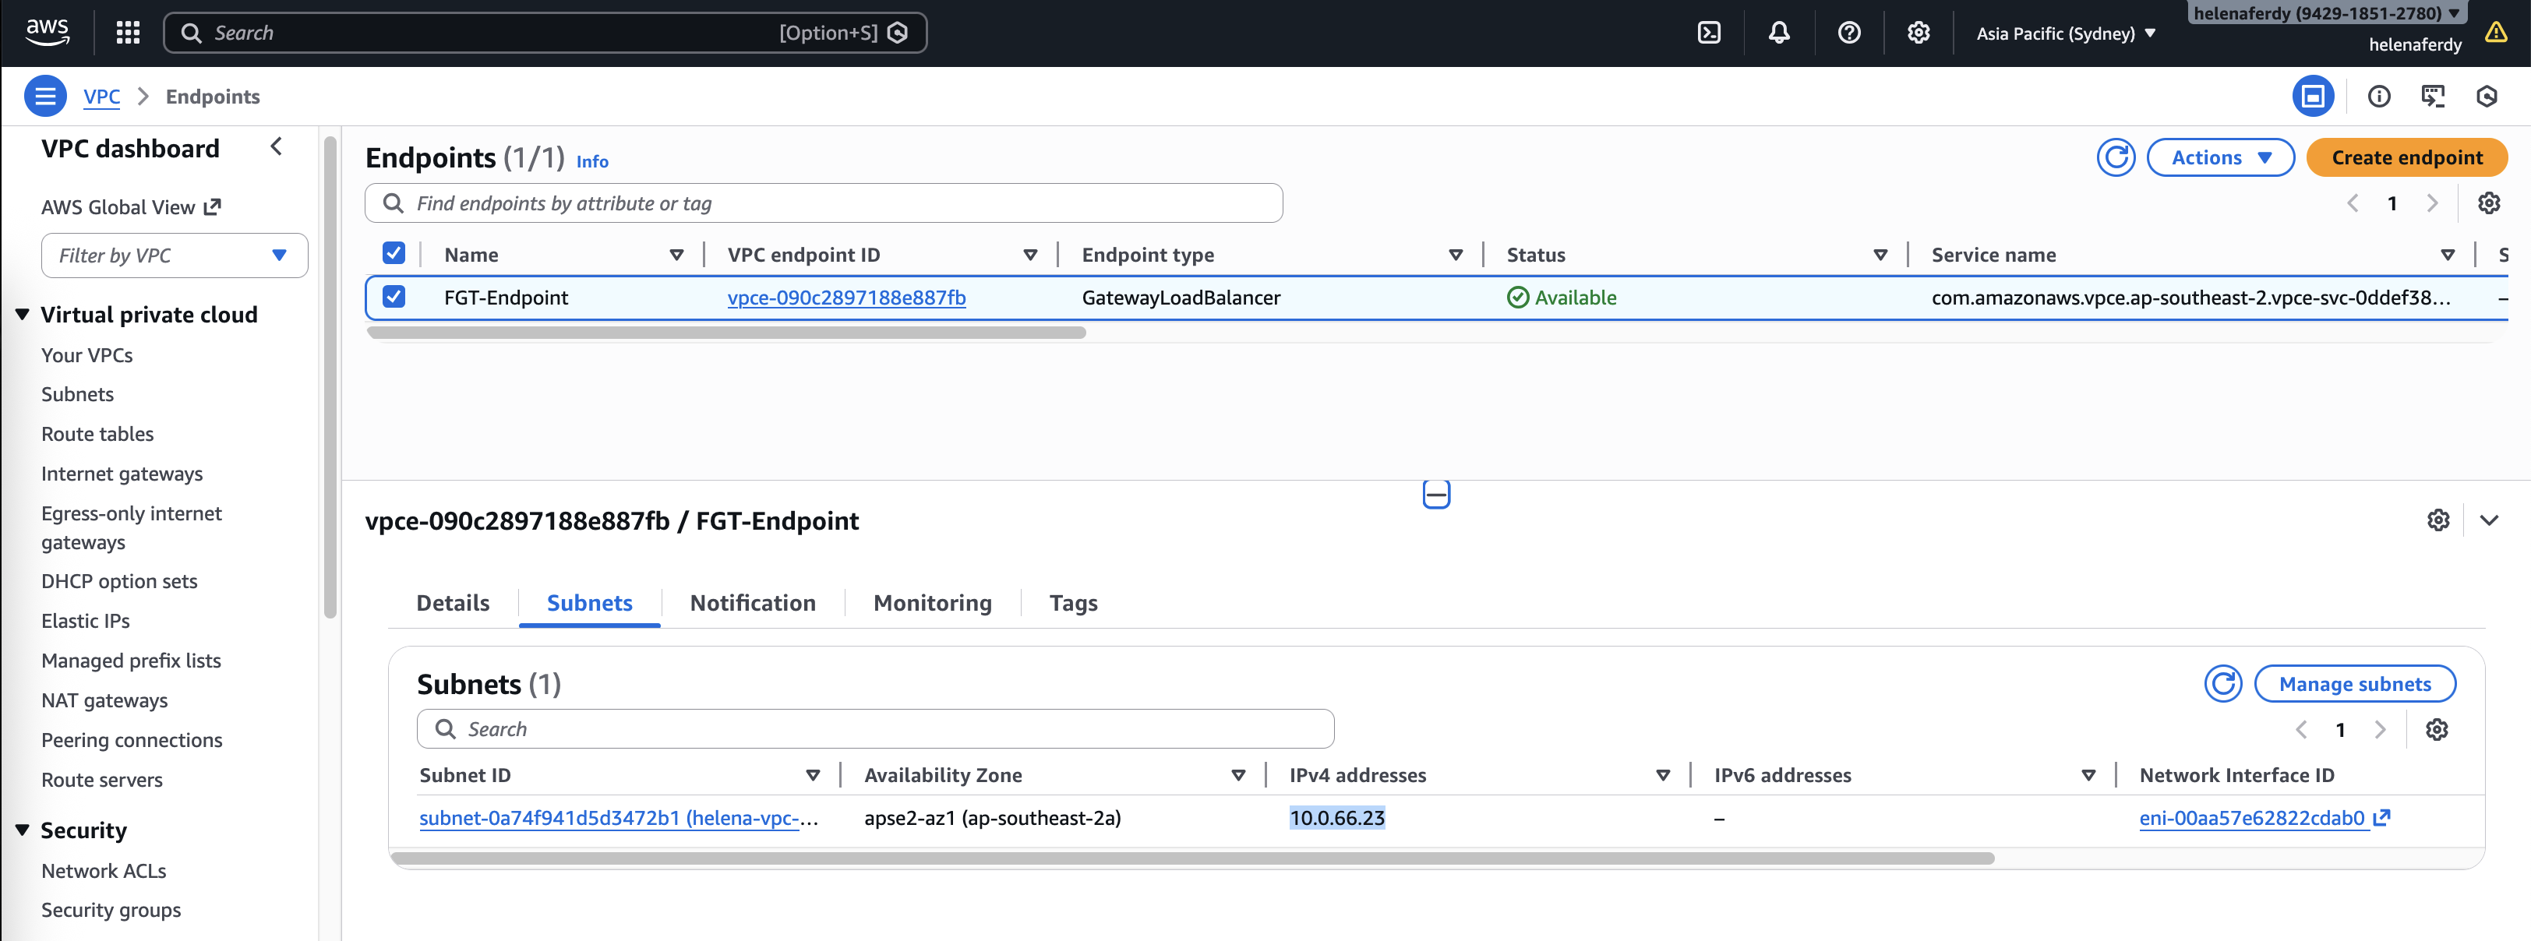Viewport: 2531px width, 941px height.
Task: Toggle the select-all endpoints header checkbox
Action: click(394, 253)
